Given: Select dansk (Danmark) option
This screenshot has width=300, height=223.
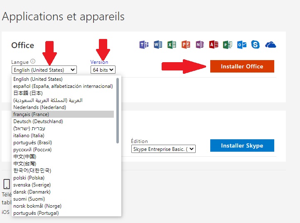Looking at the screenshot, I should (x=64, y=192).
